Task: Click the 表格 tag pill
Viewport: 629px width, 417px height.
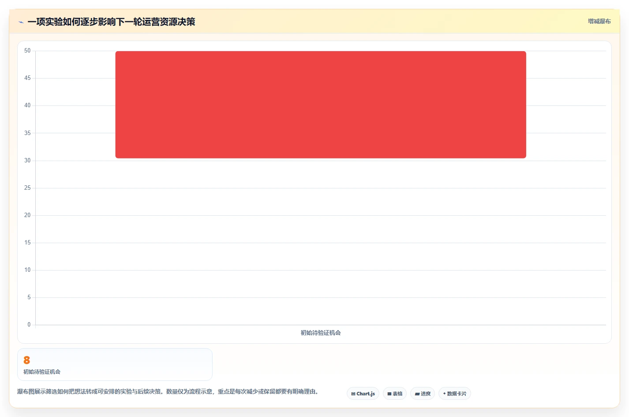Action: point(395,394)
